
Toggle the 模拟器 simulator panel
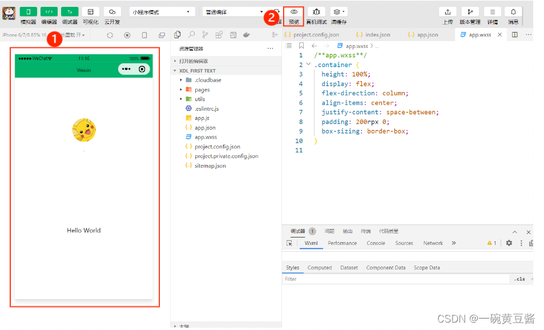point(29,12)
